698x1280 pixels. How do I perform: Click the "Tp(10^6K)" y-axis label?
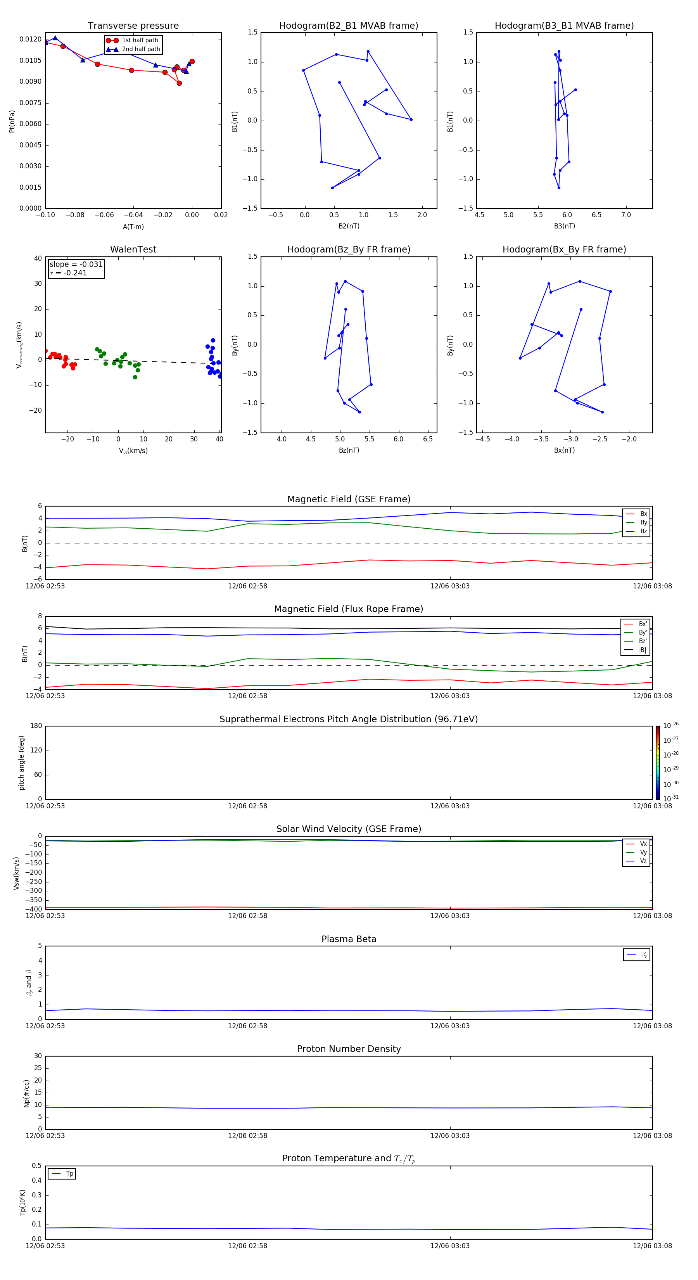(x=22, y=1202)
